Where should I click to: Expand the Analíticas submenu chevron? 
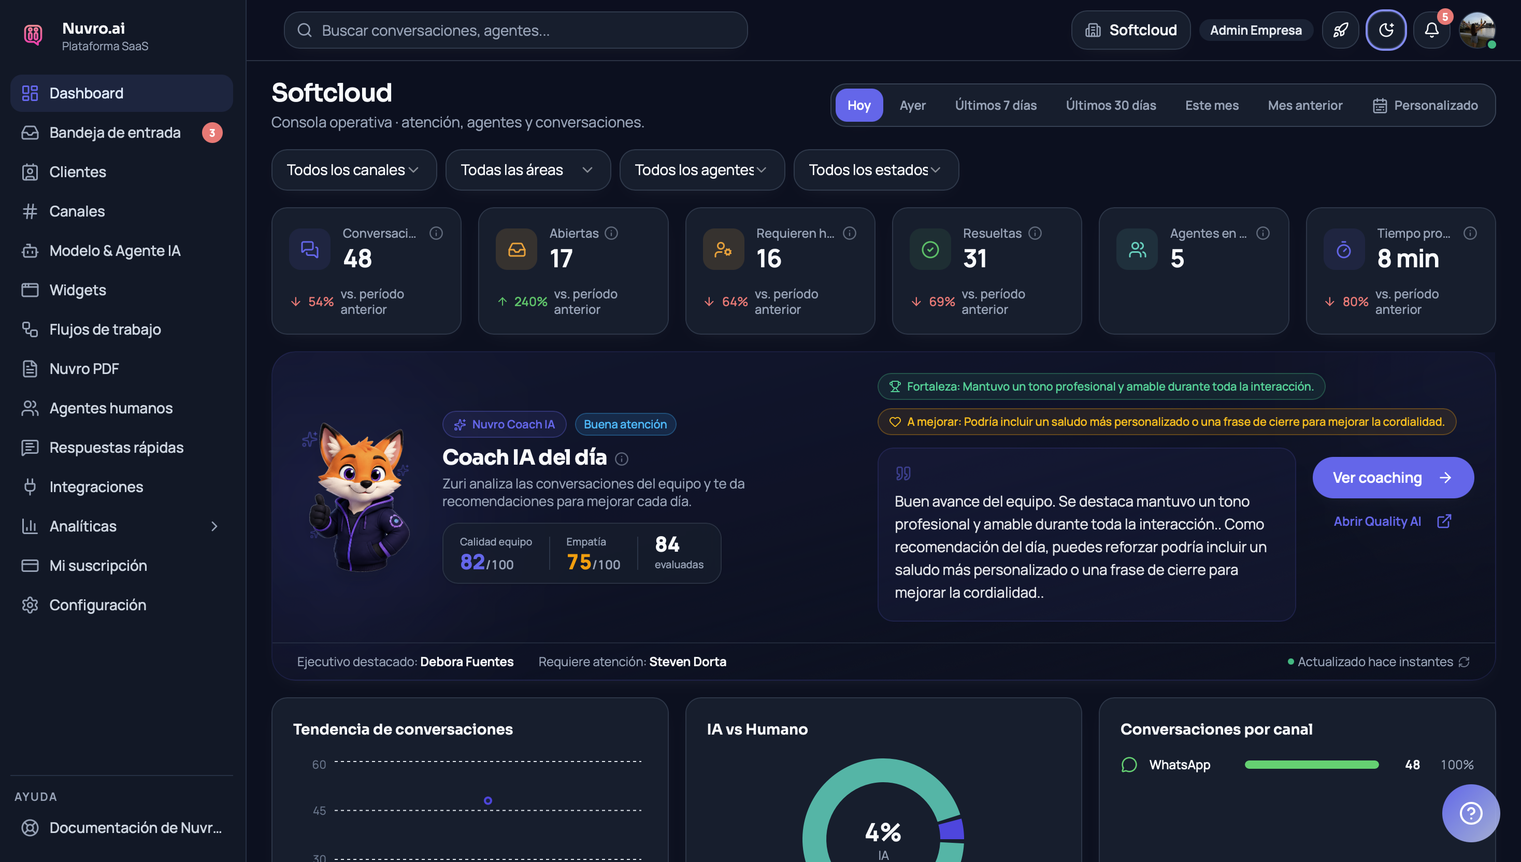tap(214, 526)
